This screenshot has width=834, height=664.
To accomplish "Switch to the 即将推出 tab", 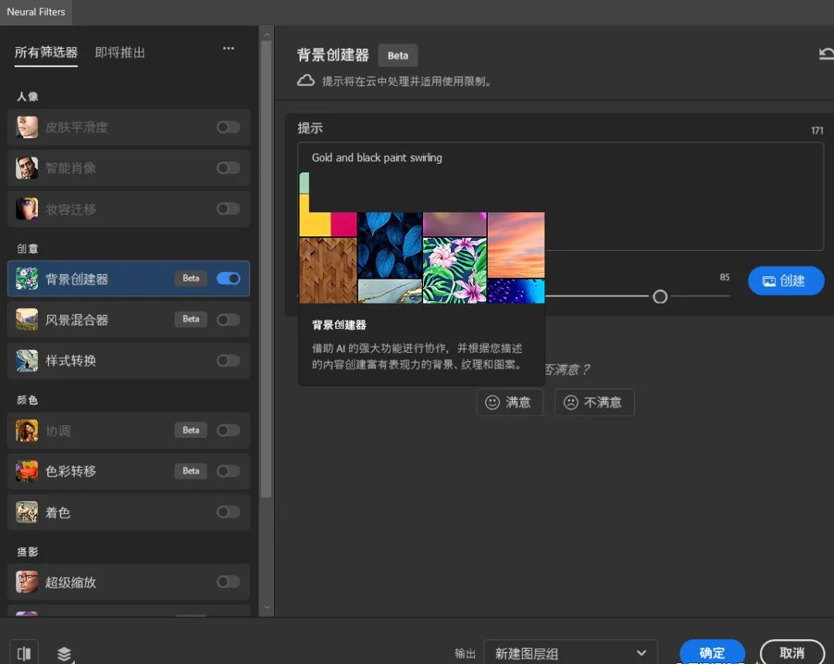I will [x=120, y=53].
